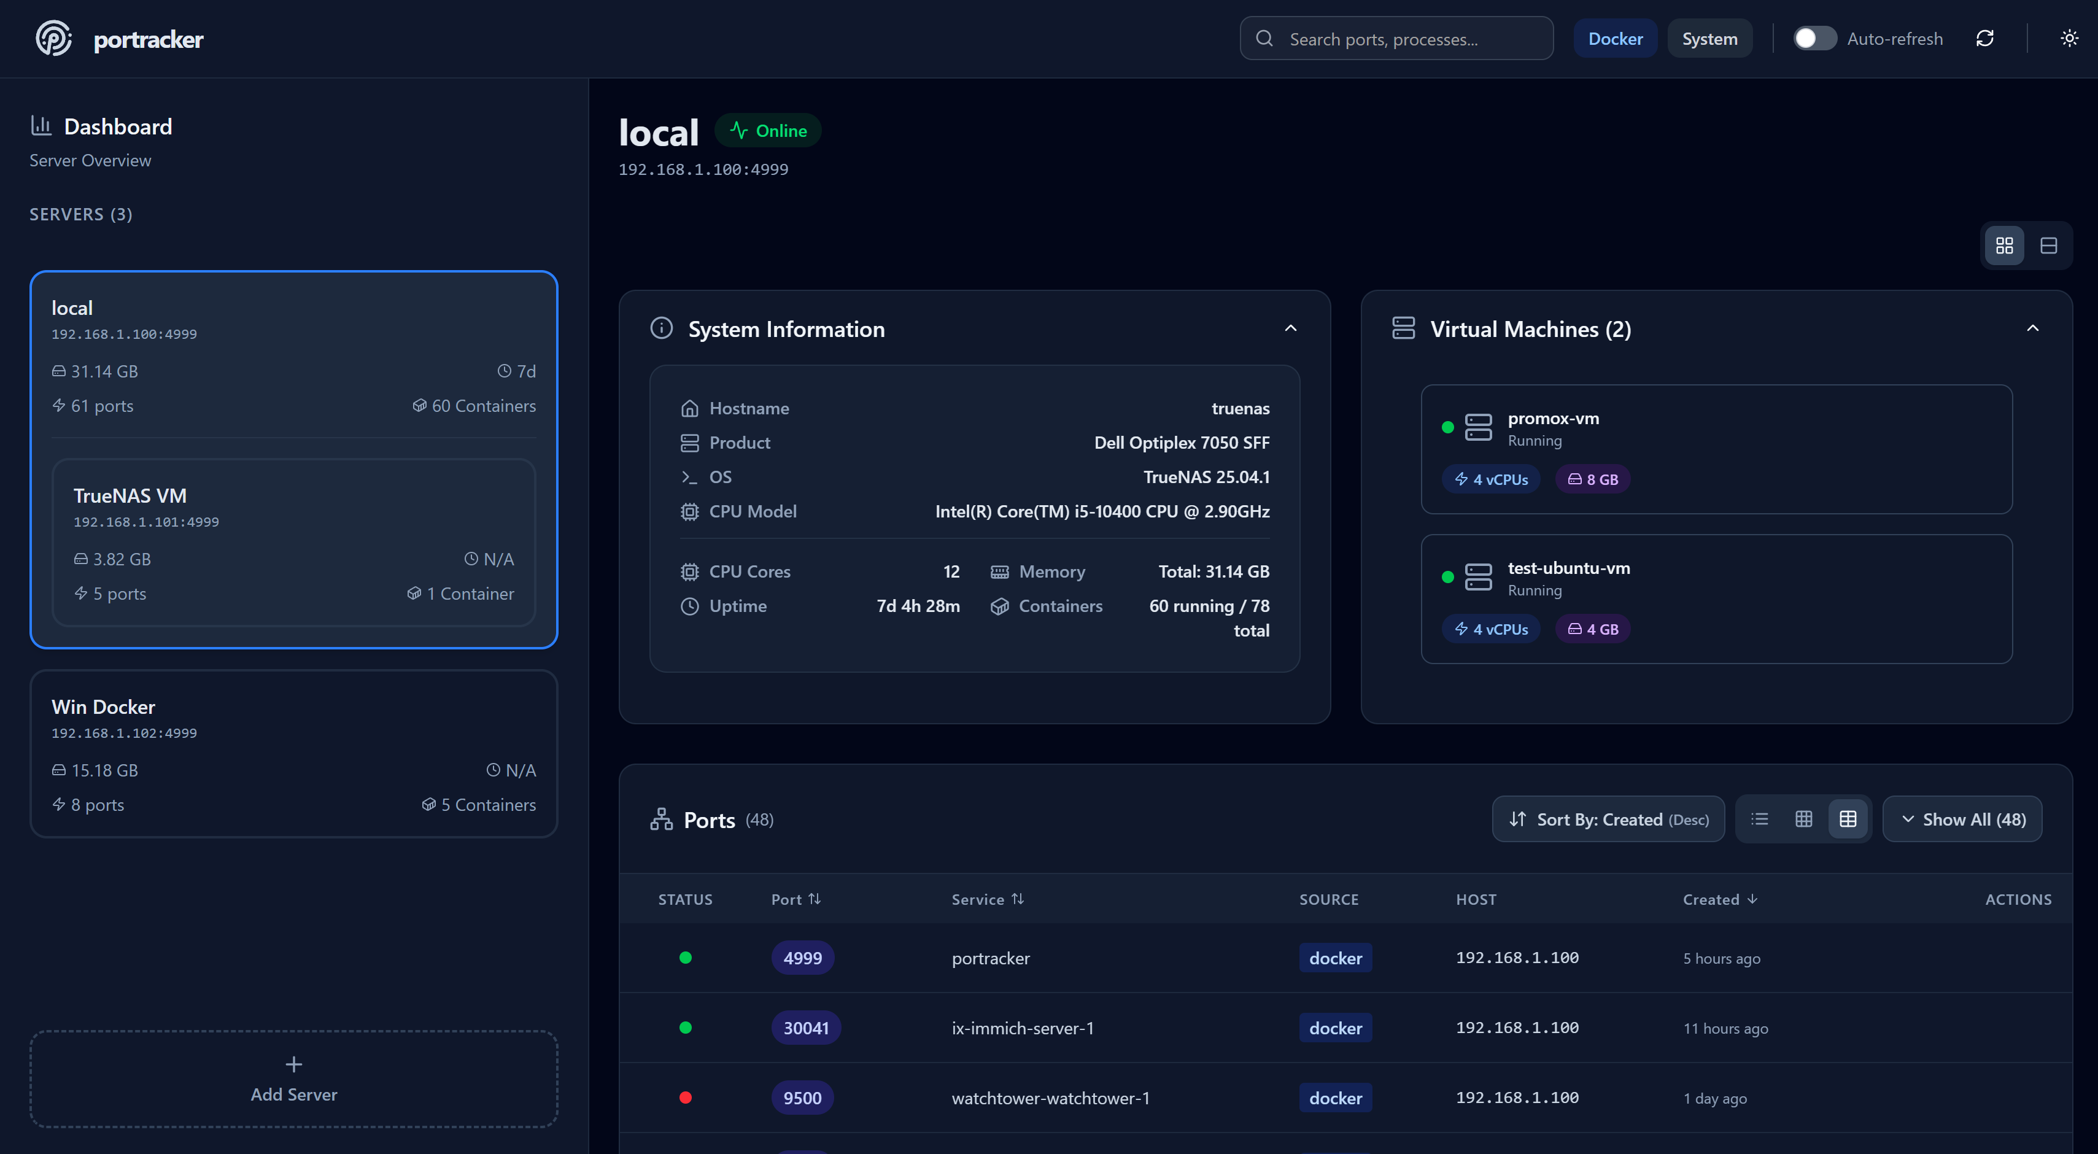The width and height of the screenshot is (2098, 1154).
Task: Toggle the Docker filter button
Action: click(1615, 37)
